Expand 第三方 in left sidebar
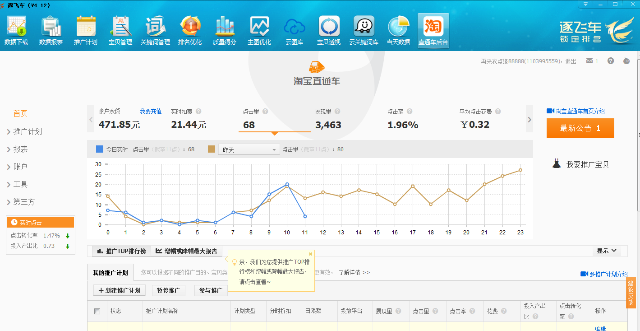 click(21, 202)
